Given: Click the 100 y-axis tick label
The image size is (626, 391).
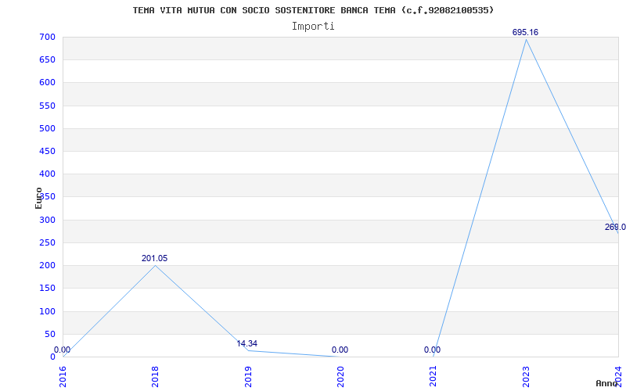Looking at the screenshot, I should (47, 311).
